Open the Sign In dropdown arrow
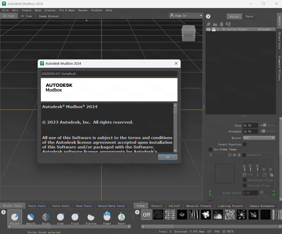This screenshot has height=234, width=282. tap(201, 16)
